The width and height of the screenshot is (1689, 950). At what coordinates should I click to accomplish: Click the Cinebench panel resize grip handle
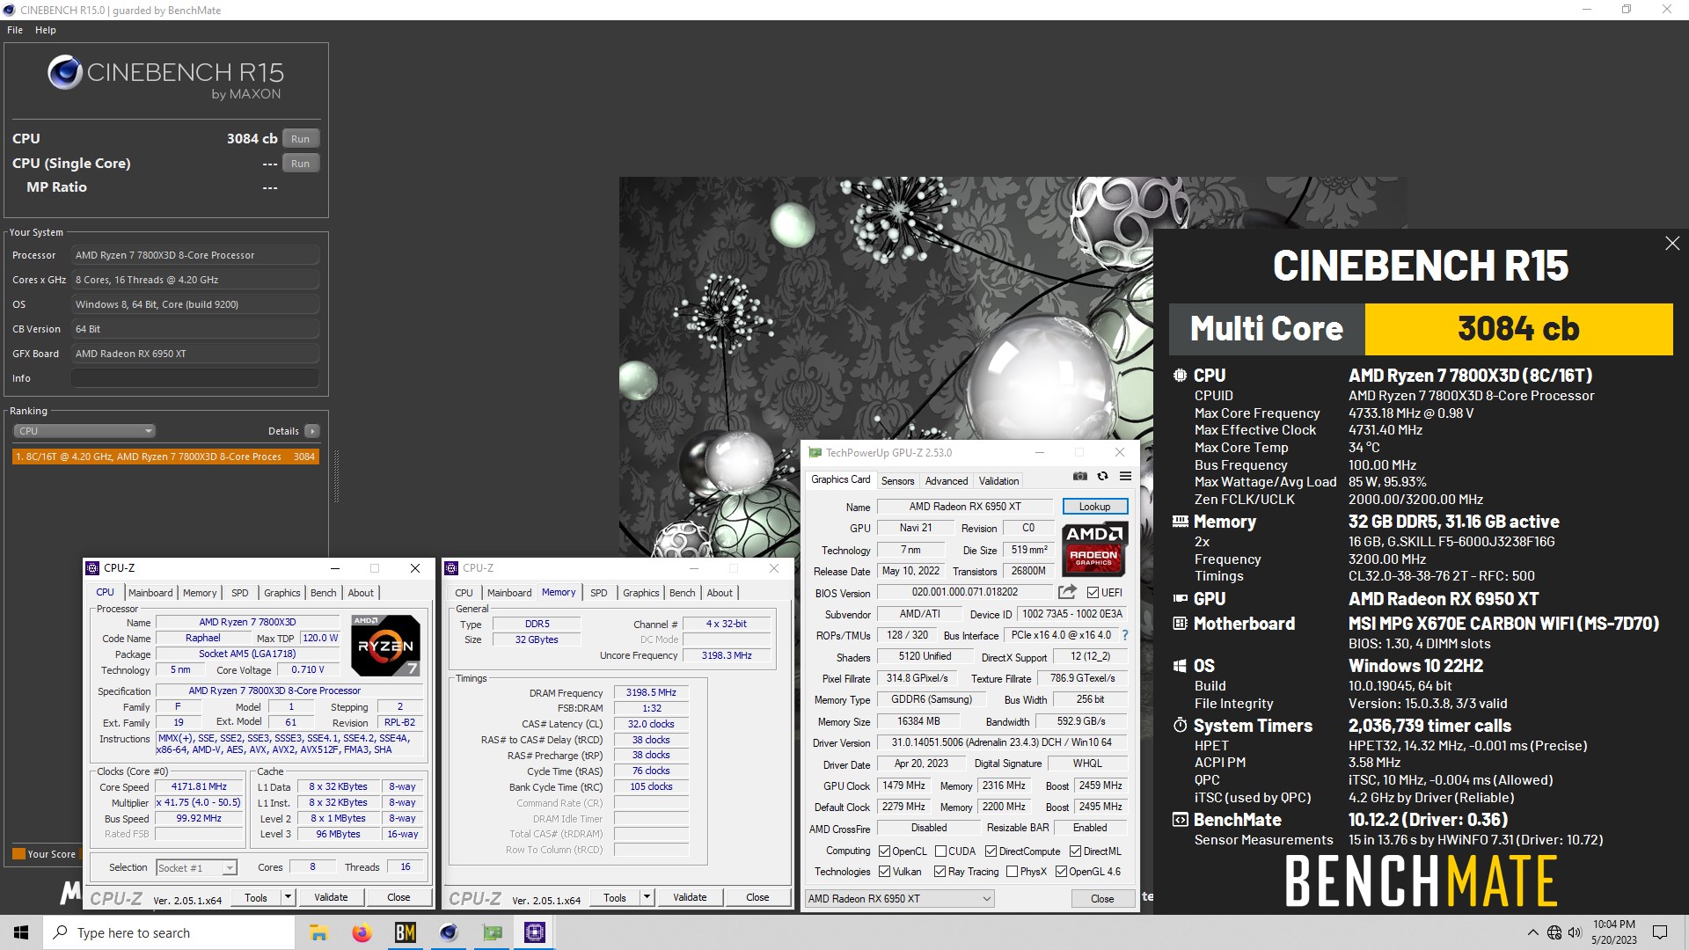point(336,475)
